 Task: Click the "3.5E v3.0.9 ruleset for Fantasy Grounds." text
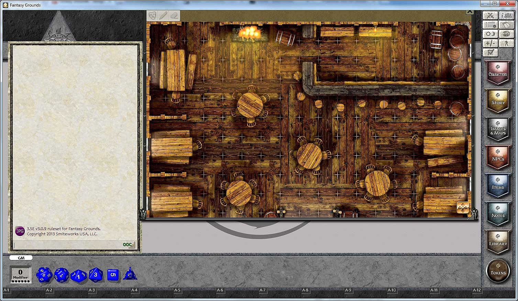(64, 229)
